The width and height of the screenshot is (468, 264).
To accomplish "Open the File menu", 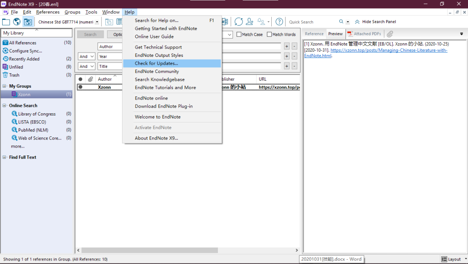I will (14, 12).
